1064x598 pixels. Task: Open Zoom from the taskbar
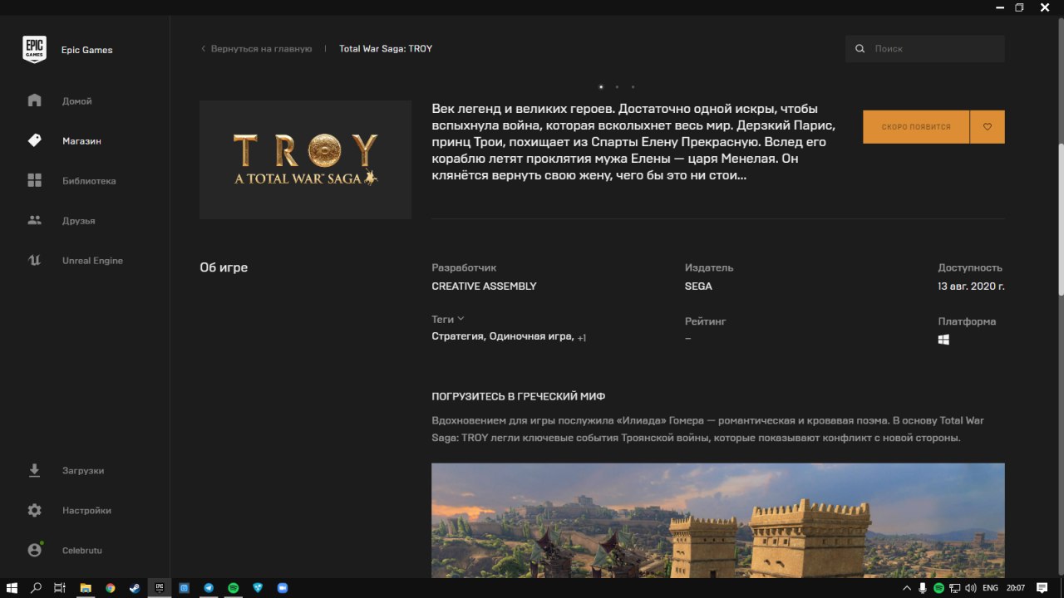pos(283,588)
